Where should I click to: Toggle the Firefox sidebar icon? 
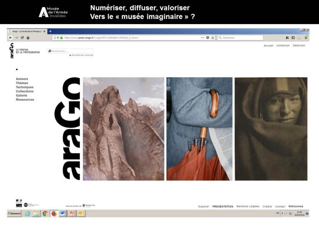click(293, 37)
